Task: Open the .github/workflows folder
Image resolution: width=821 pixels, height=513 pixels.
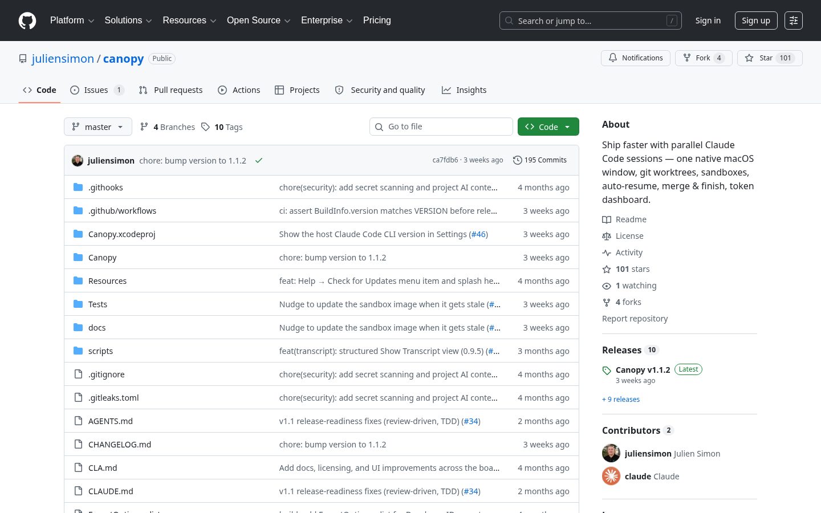Action: click(122, 211)
